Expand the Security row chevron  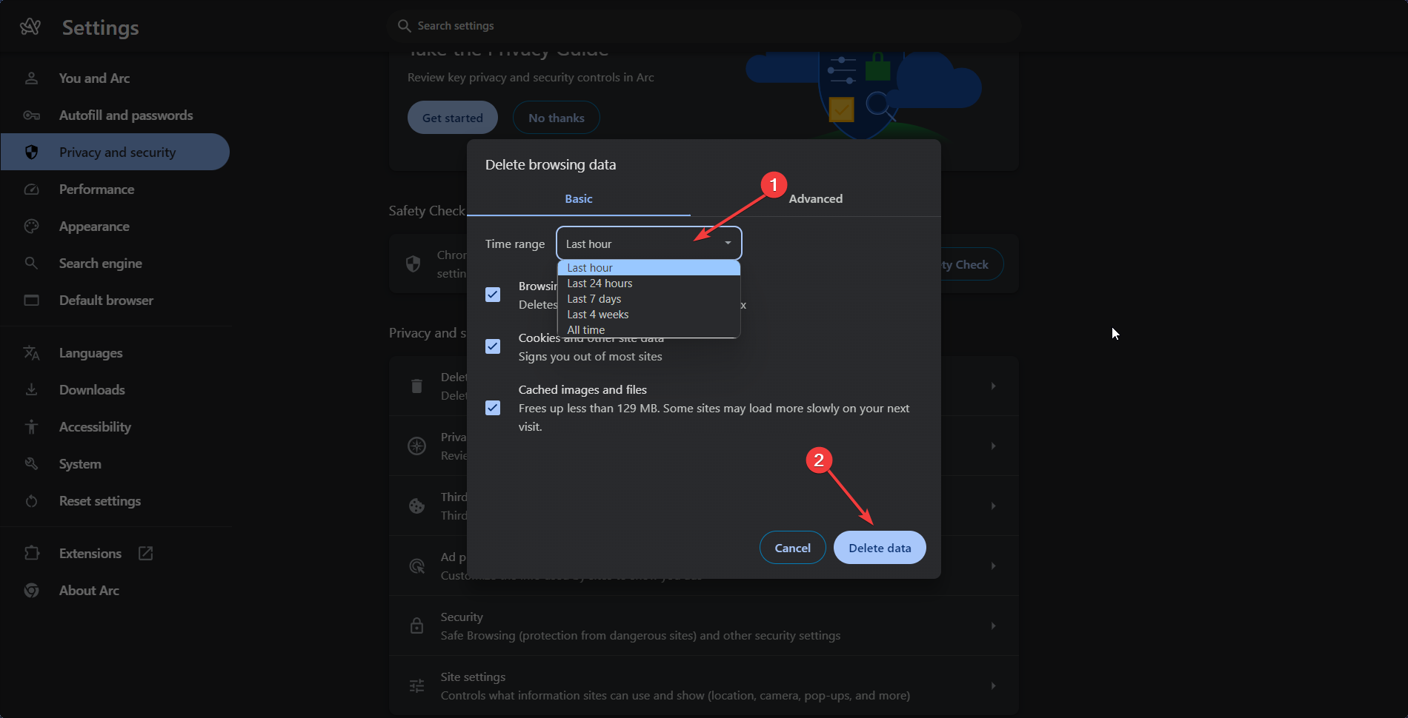(993, 626)
